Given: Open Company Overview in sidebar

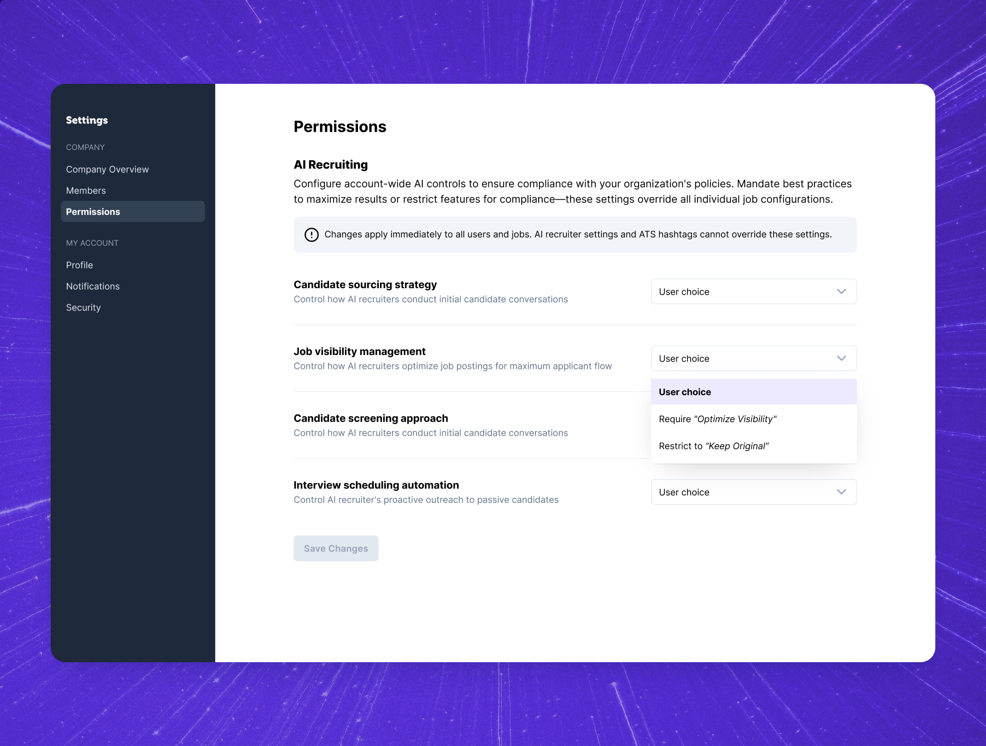Looking at the screenshot, I should click(107, 169).
